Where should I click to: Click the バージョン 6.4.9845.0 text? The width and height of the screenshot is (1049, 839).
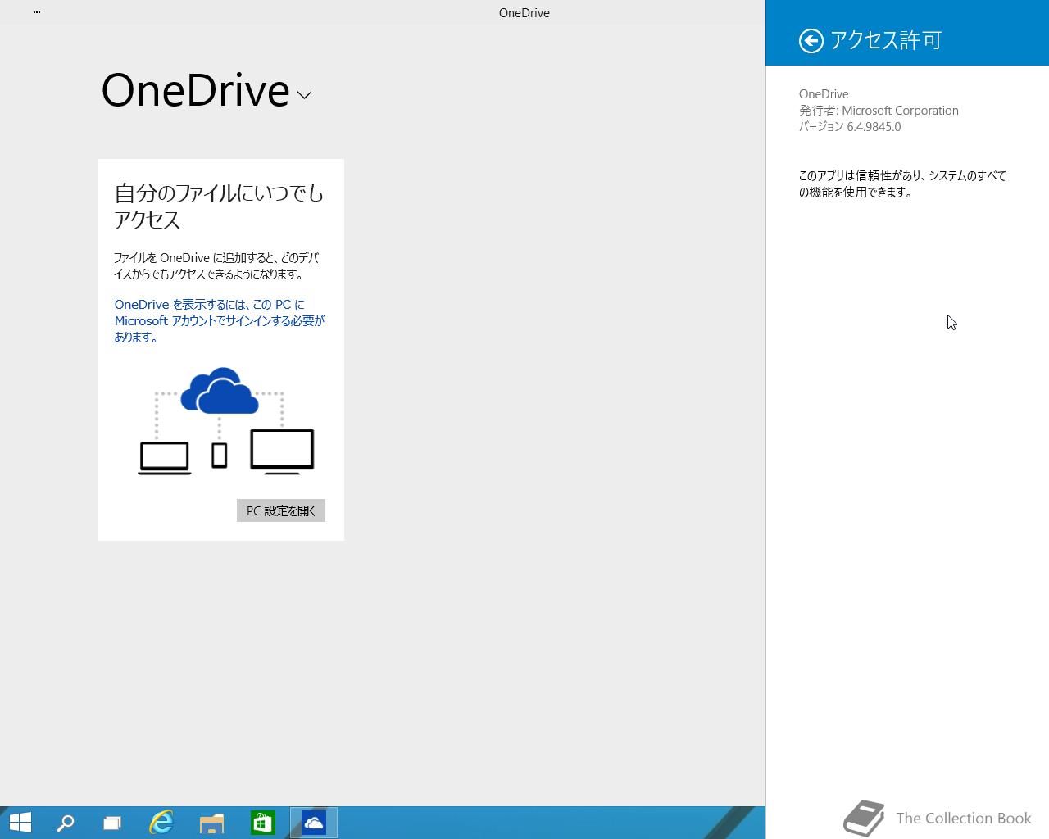[x=850, y=127]
